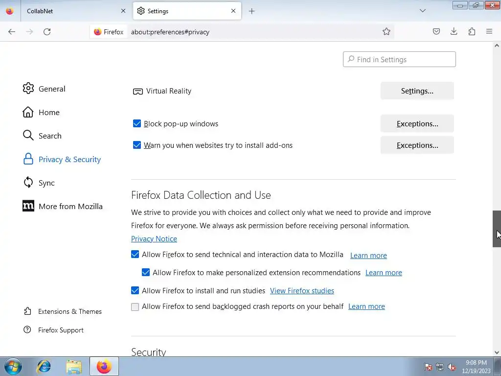
Task: Reload the current page
Action: (x=47, y=32)
